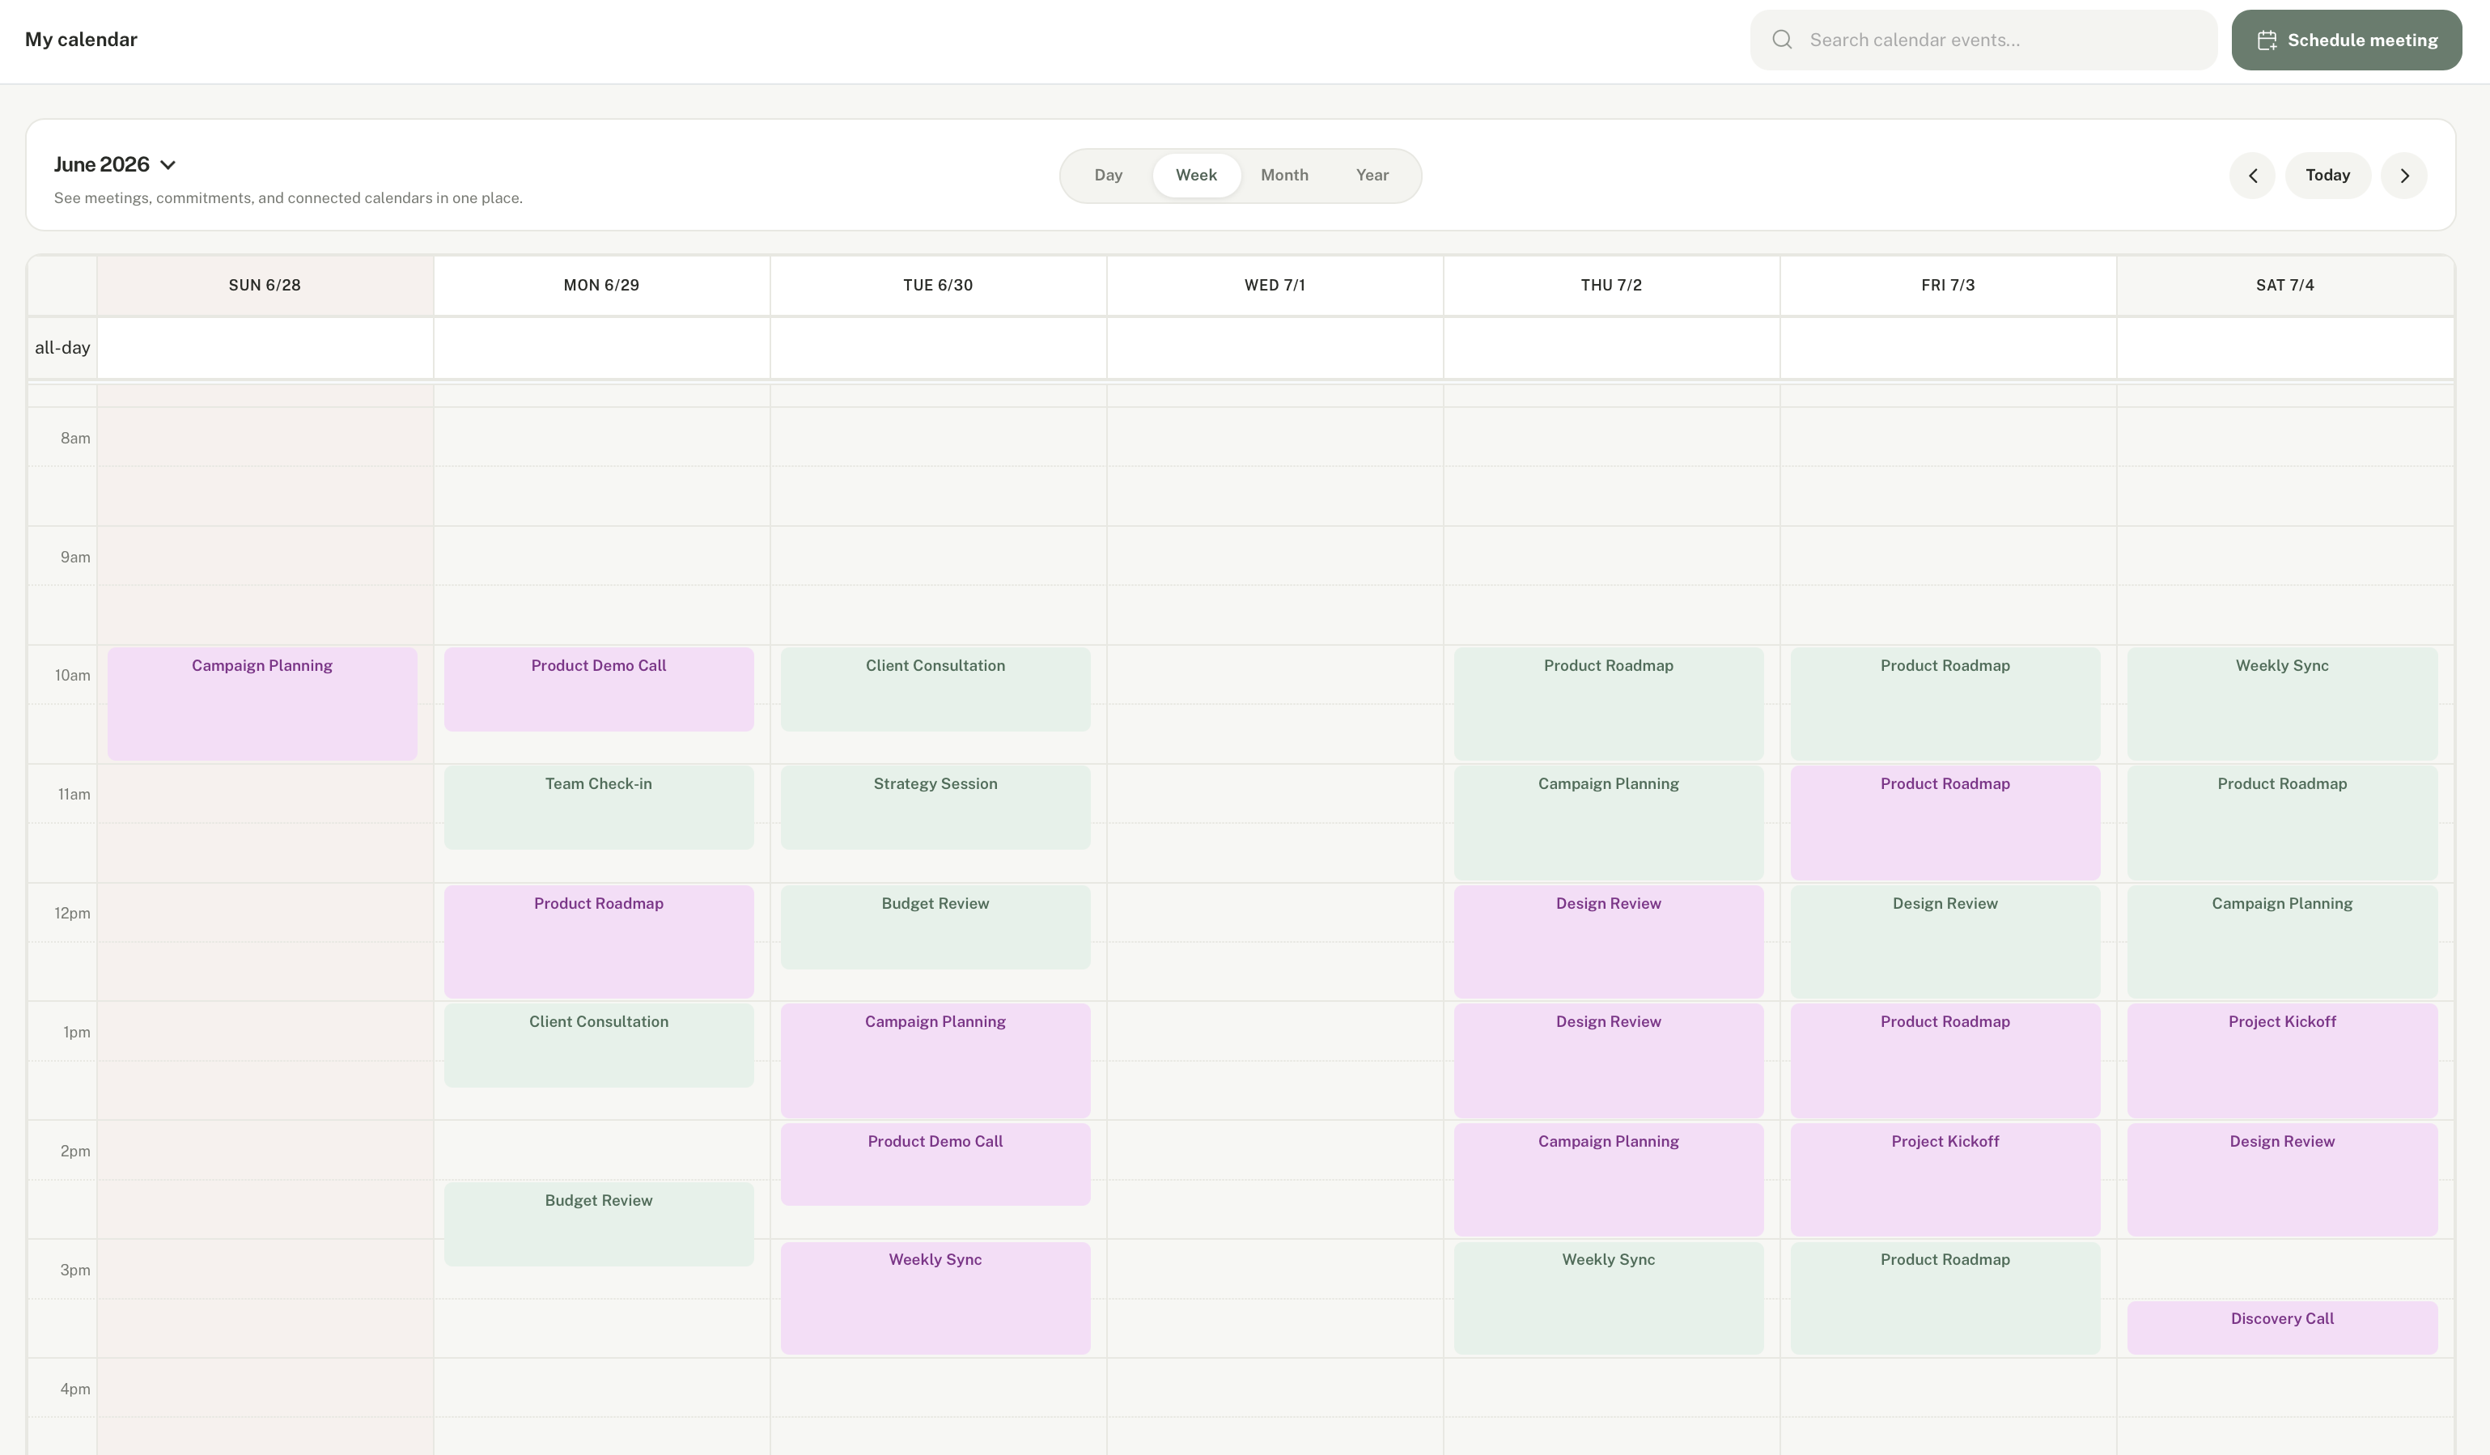
Task: Open Saturday's Product Roadmap event
Action: click(2281, 823)
